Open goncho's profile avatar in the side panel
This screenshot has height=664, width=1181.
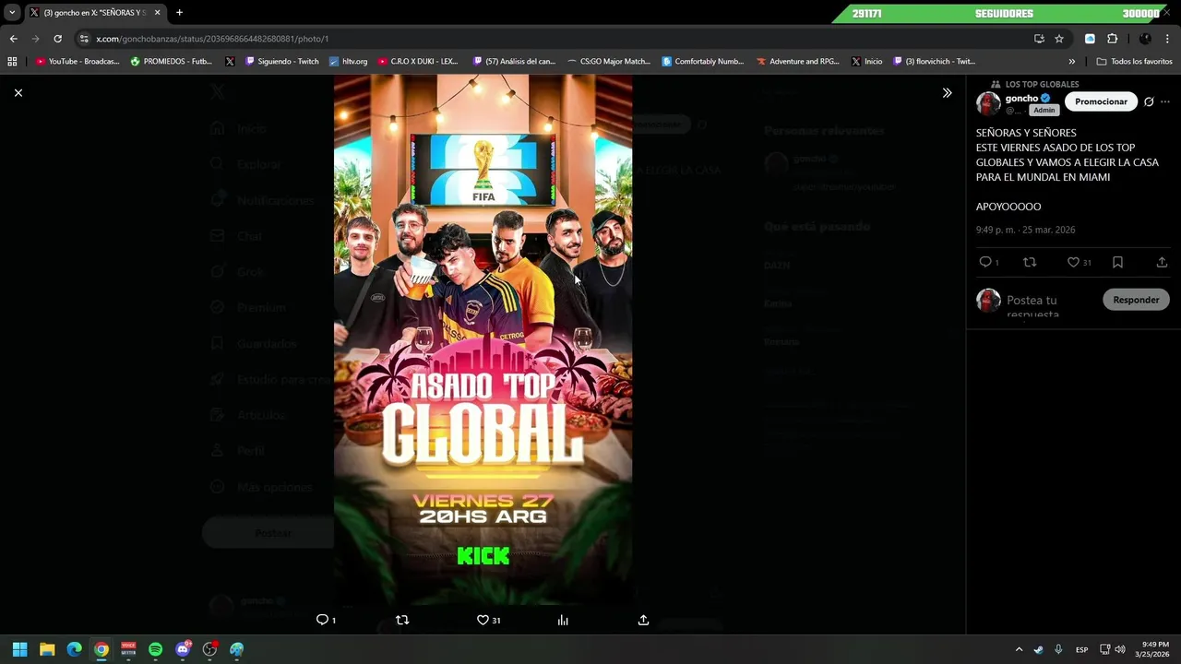(x=988, y=102)
